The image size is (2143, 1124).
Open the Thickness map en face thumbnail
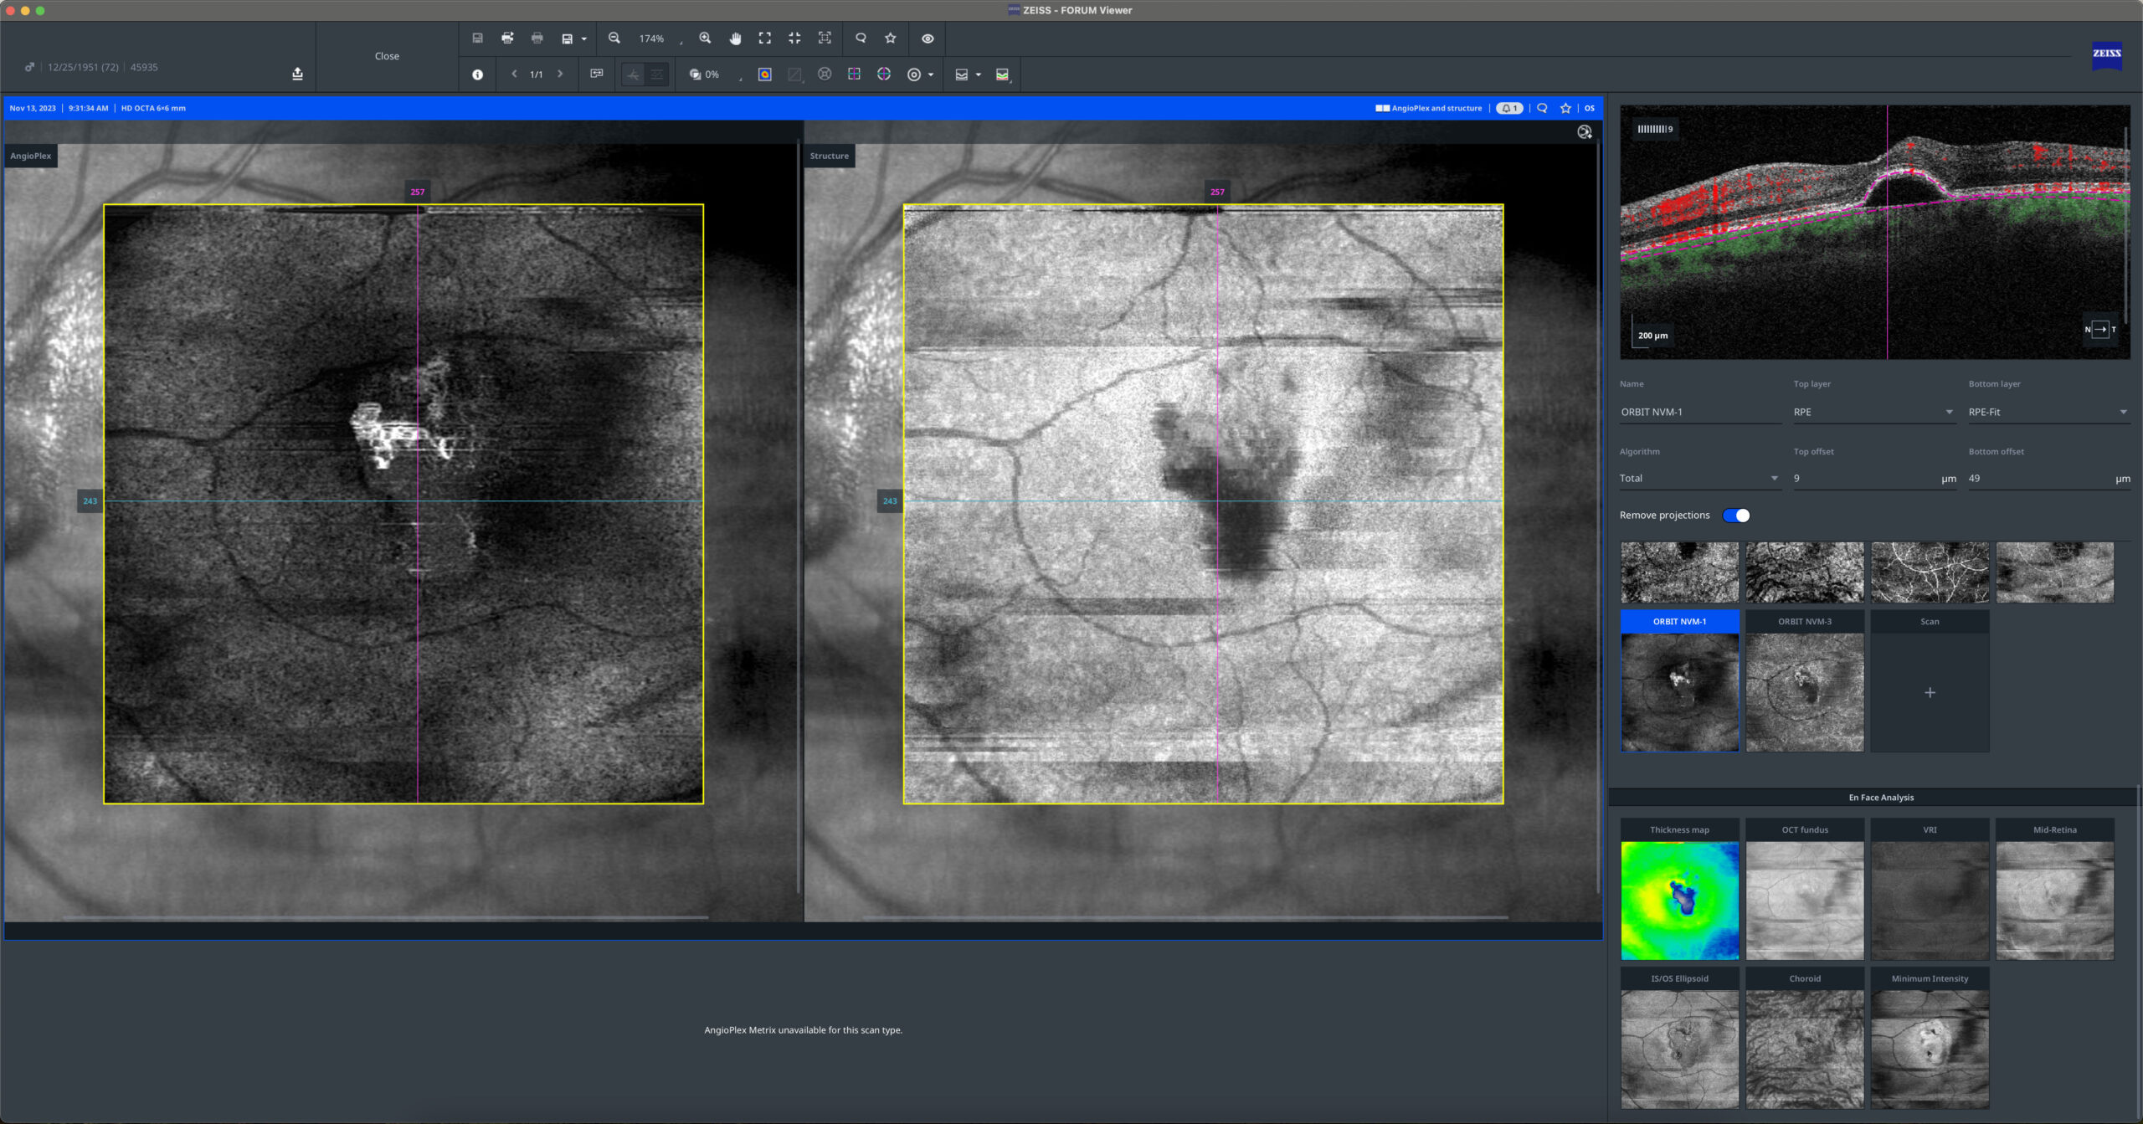pyautogui.click(x=1679, y=890)
